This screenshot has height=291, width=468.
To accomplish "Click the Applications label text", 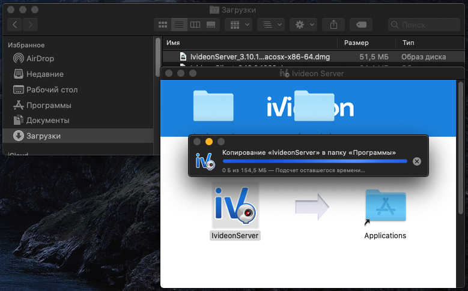I will (x=385, y=236).
